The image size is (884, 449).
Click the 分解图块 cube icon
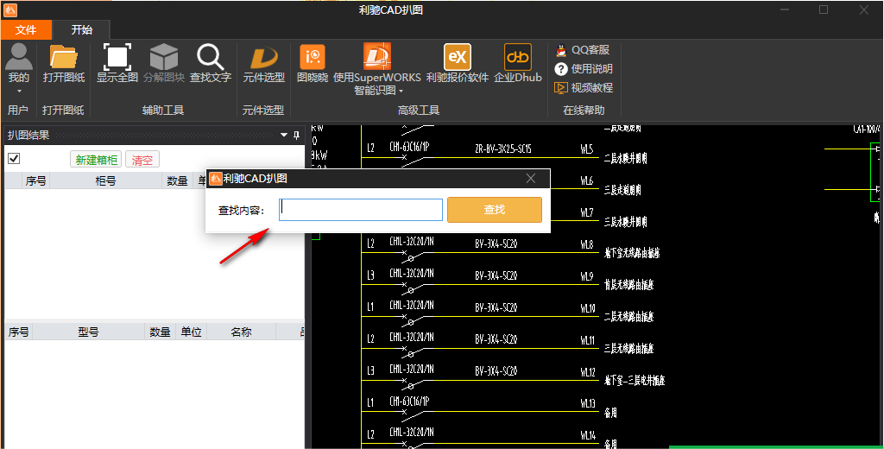tap(164, 57)
